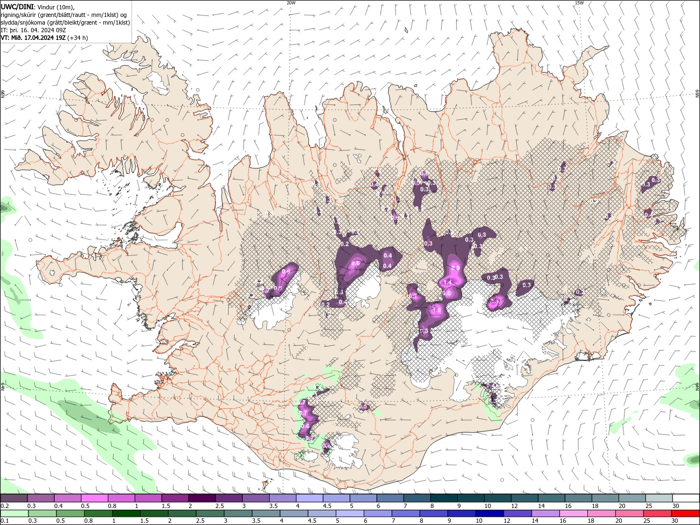Select lower legend darkest green swatch between 1 and 1.5
The height and width of the screenshot is (525, 700).
point(126,514)
